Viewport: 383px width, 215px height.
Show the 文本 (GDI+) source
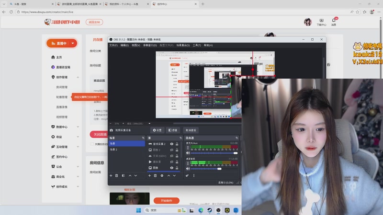click(x=172, y=156)
